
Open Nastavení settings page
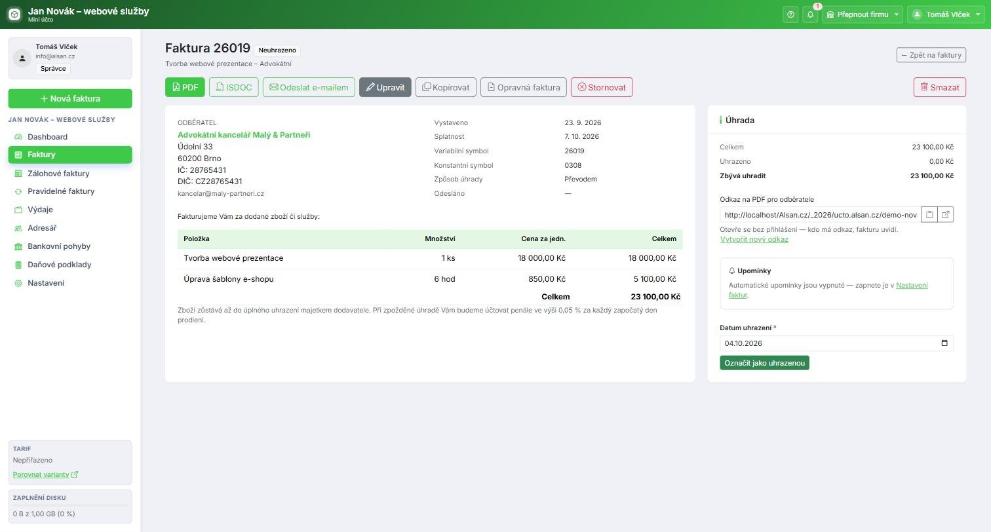(x=70, y=283)
